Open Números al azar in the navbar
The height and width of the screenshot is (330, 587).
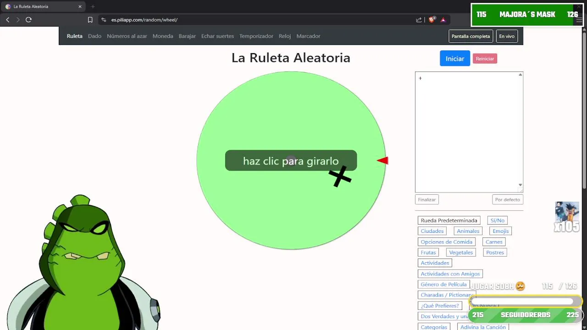click(x=127, y=36)
